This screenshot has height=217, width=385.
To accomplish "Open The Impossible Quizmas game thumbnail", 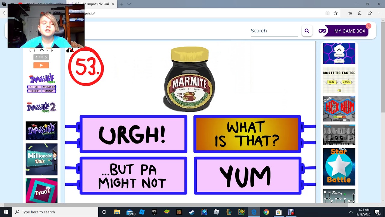I will (42, 131).
